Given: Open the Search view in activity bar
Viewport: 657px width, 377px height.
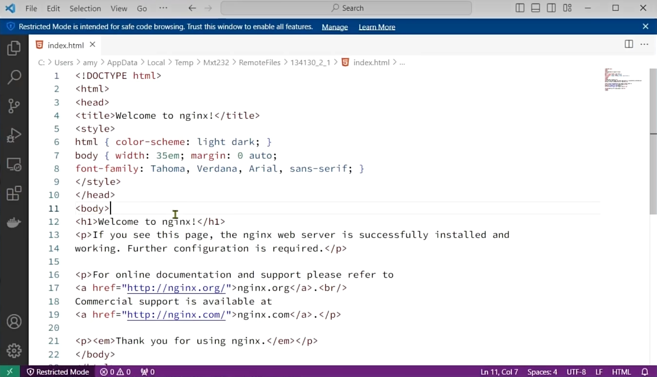Looking at the screenshot, I should (14, 76).
